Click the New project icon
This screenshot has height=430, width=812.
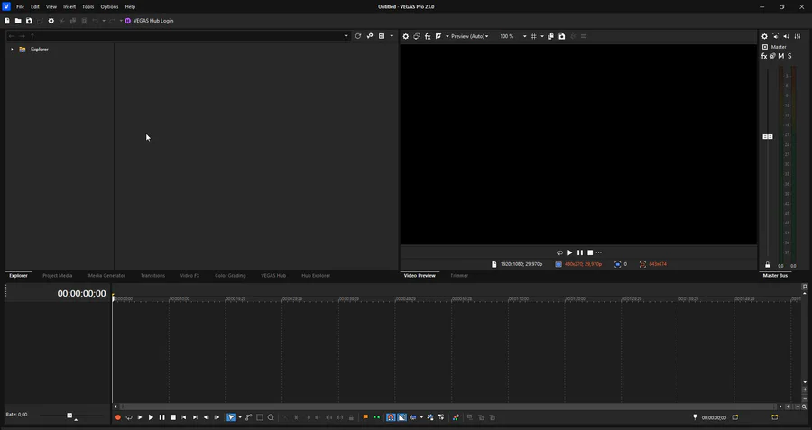pos(7,21)
